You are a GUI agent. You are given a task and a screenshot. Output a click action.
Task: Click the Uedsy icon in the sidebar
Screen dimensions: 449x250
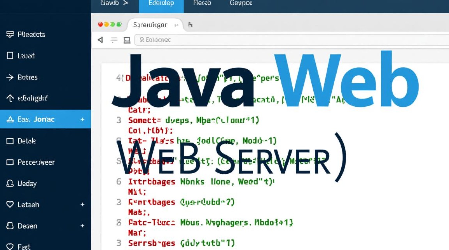10,183
